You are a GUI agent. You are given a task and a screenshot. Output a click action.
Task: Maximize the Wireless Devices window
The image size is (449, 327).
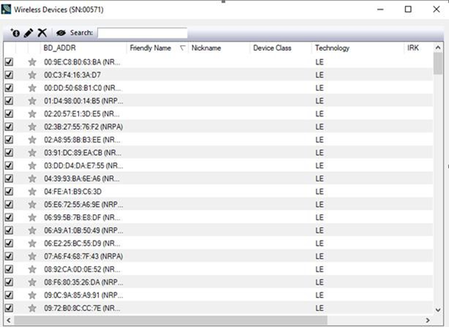tap(408, 9)
